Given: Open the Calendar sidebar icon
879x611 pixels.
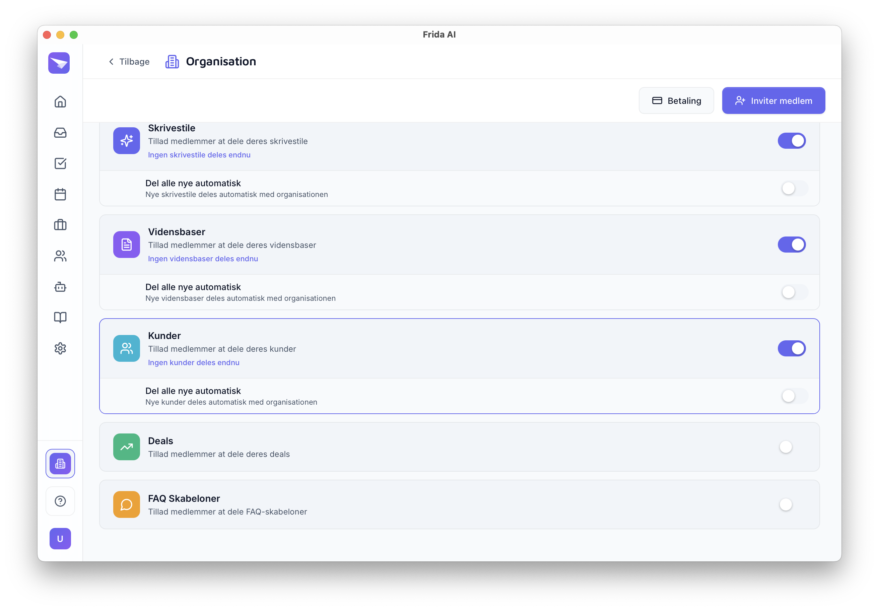Looking at the screenshot, I should pyautogui.click(x=60, y=195).
